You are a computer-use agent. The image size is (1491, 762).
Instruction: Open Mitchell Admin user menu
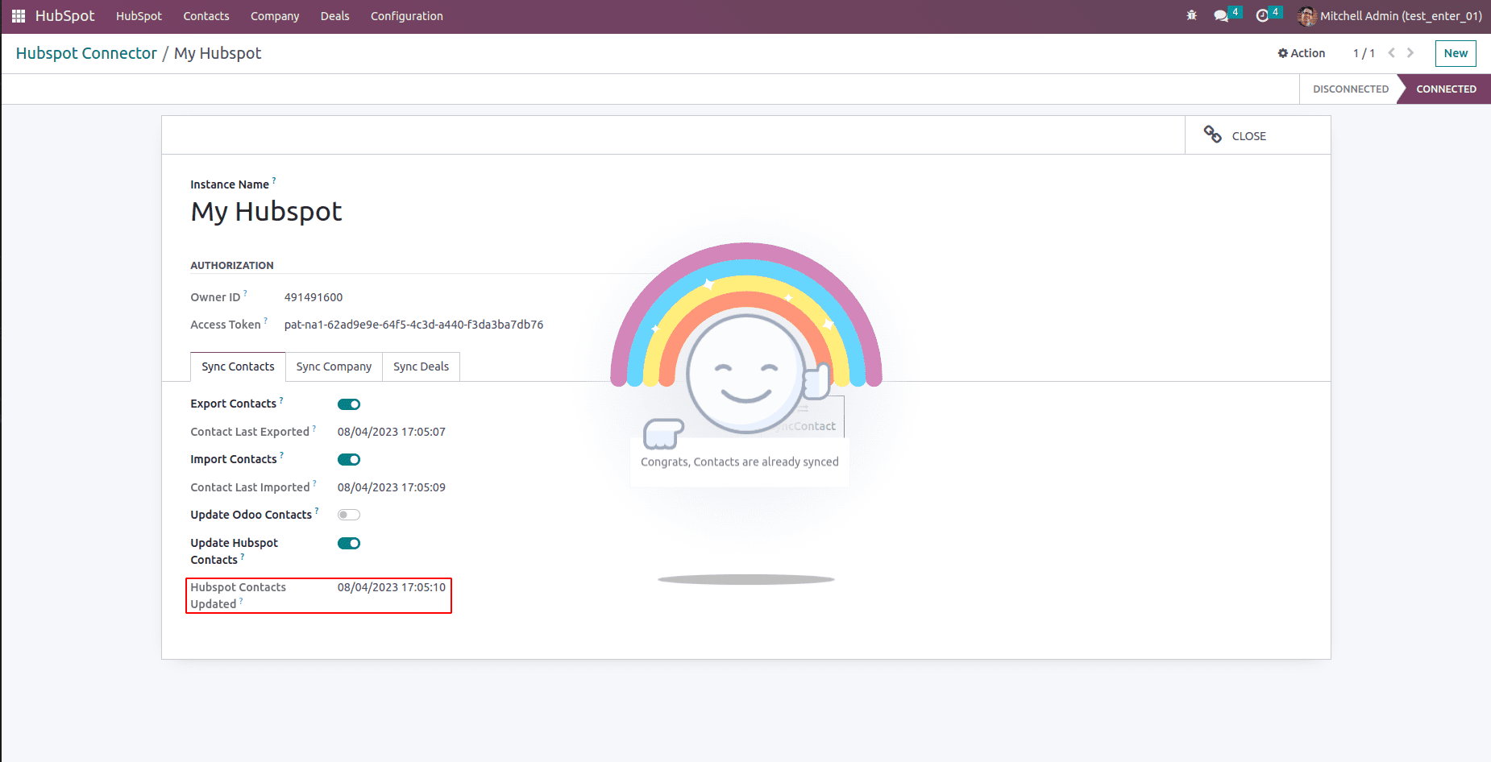1390,16
